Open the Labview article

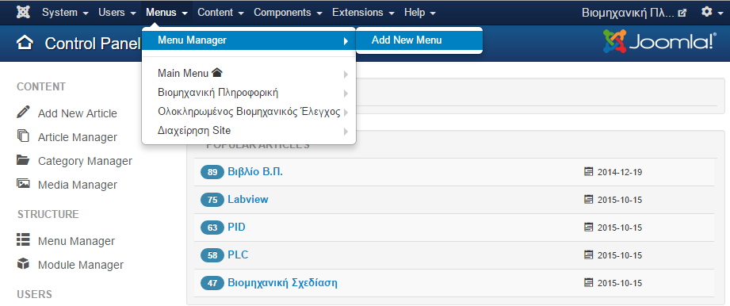247,199
